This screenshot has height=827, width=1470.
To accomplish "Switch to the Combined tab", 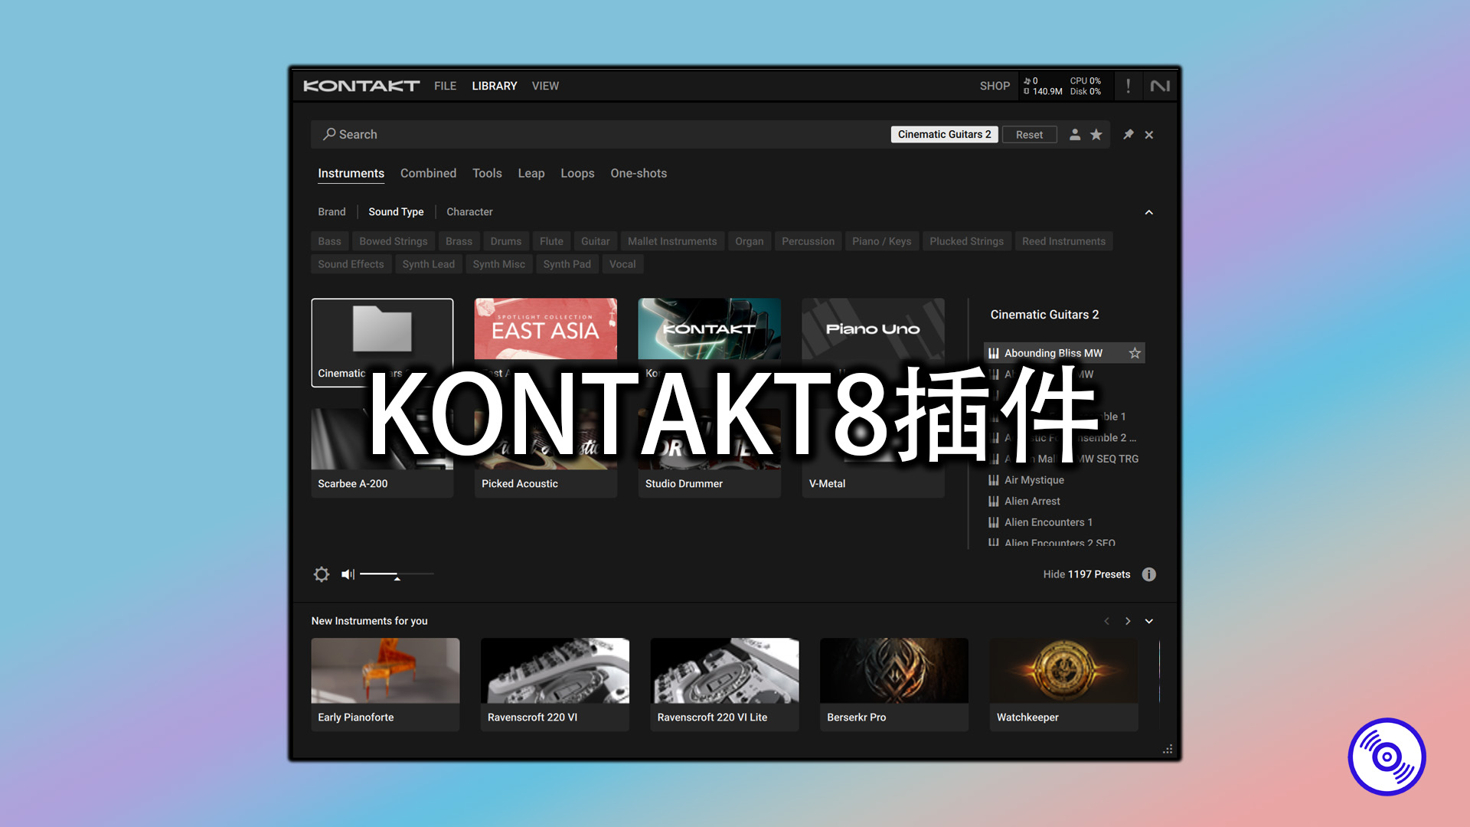I will 428,173.
